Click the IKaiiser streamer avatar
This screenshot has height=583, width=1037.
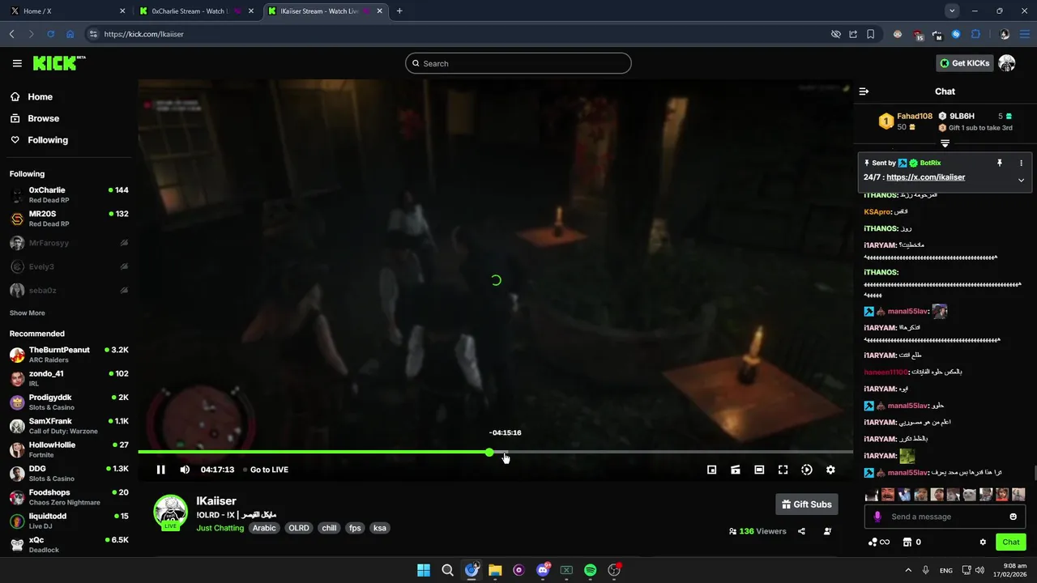(171, 512)
